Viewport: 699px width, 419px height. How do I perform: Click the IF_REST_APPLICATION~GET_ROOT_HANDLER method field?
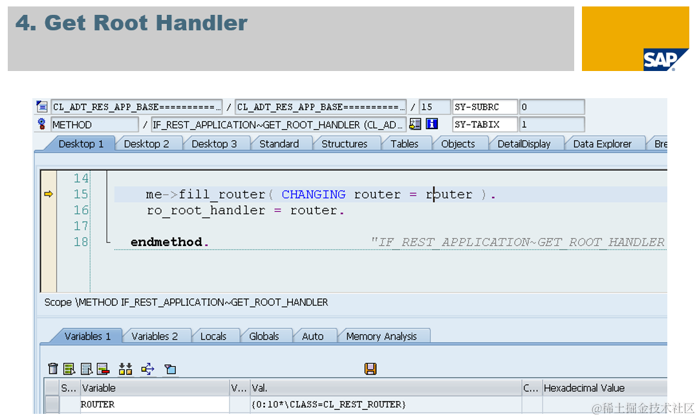[279, 125]
